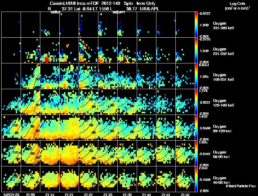Image resolution: width=258 pixels, height=196 pixels.
Task: Open the 68-90 keV panel at 149T21:03
Action: coord(11,154)
